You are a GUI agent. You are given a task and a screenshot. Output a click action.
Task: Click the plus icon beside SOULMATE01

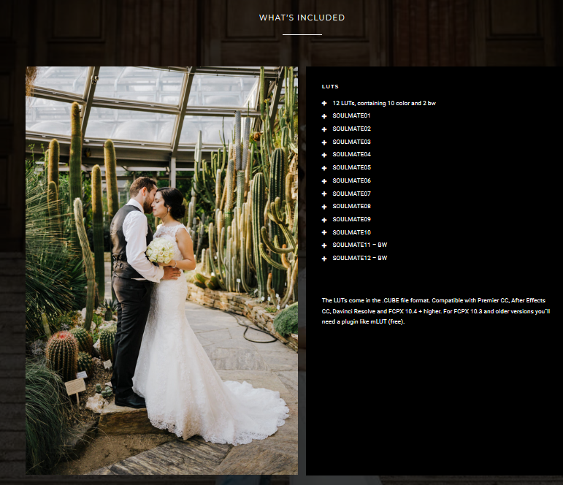pyautogui.click(x=324, y=116)
